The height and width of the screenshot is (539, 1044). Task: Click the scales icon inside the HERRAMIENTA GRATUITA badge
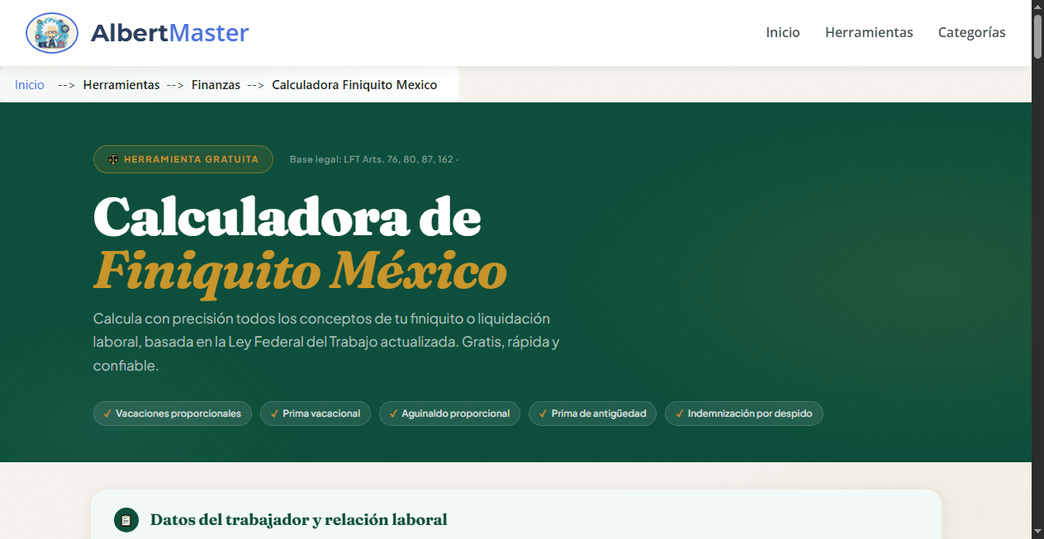point(113,158)
